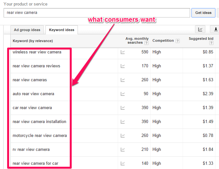Click the rear view camera for car keyword
This screenshot has height=169, width=219.
click(x=35, y=163)
